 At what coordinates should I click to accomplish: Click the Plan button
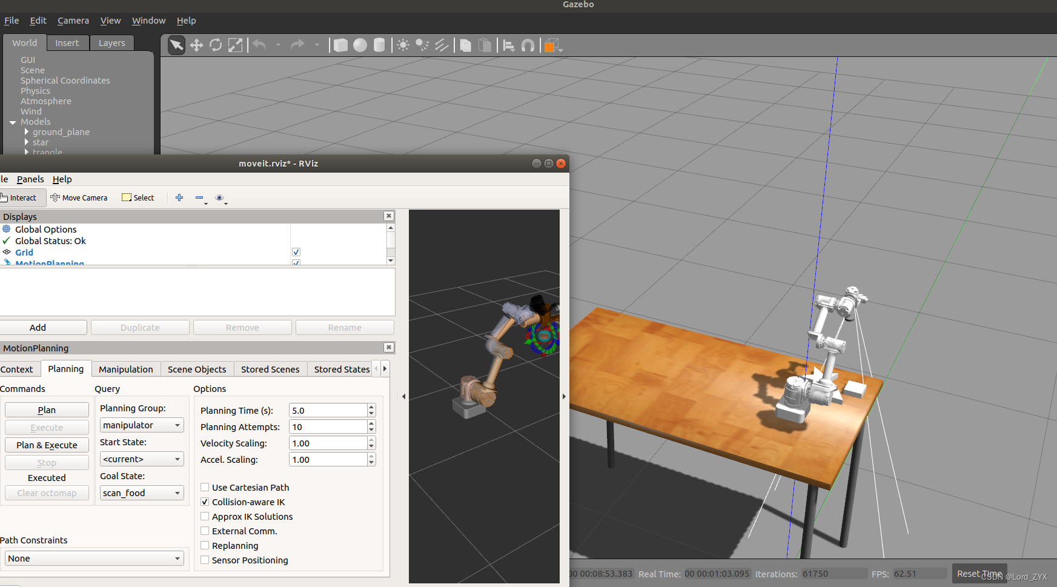[47, 410]
